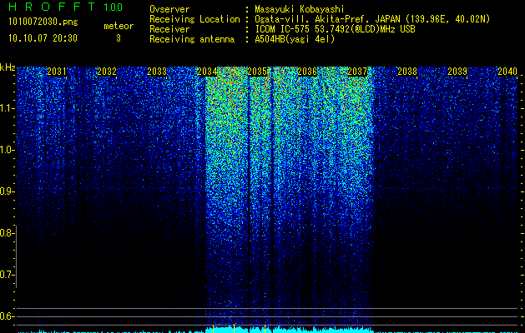Click the 0.8 kHz axis label
Screen dimensions: 525x333
click(x=7, y=233)
